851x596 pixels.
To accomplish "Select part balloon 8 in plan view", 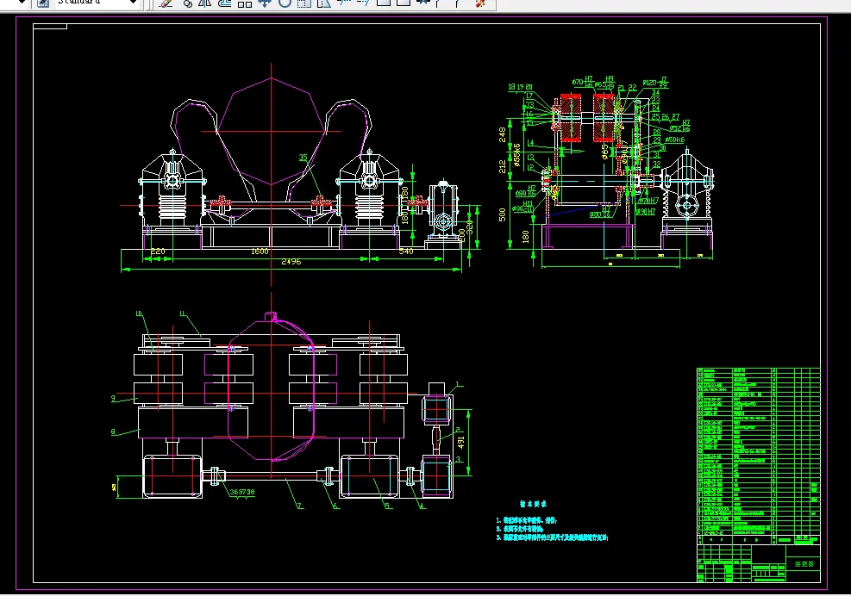I will click(113, 432).
